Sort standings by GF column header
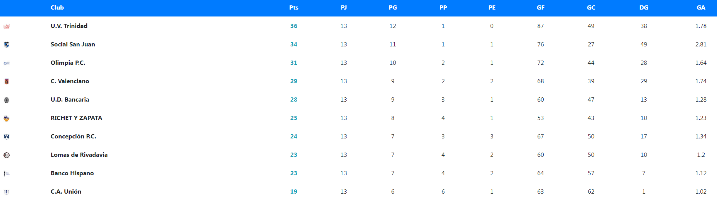This screenshot has width=717, height=199. [541, 8]
